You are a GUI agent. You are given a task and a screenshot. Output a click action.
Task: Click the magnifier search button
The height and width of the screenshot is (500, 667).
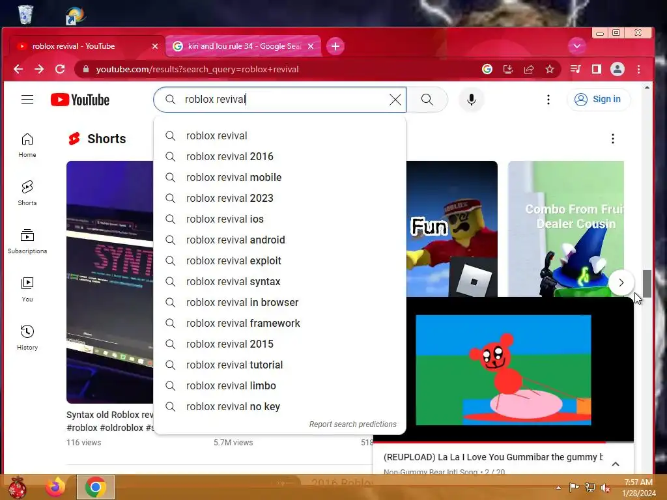427,100
